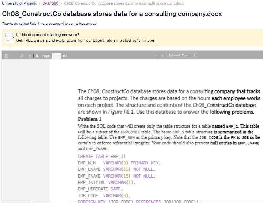Click the 'EMP_LNAME VARCHAR(15) NOT NULL' line

click(x=117, y=169)
